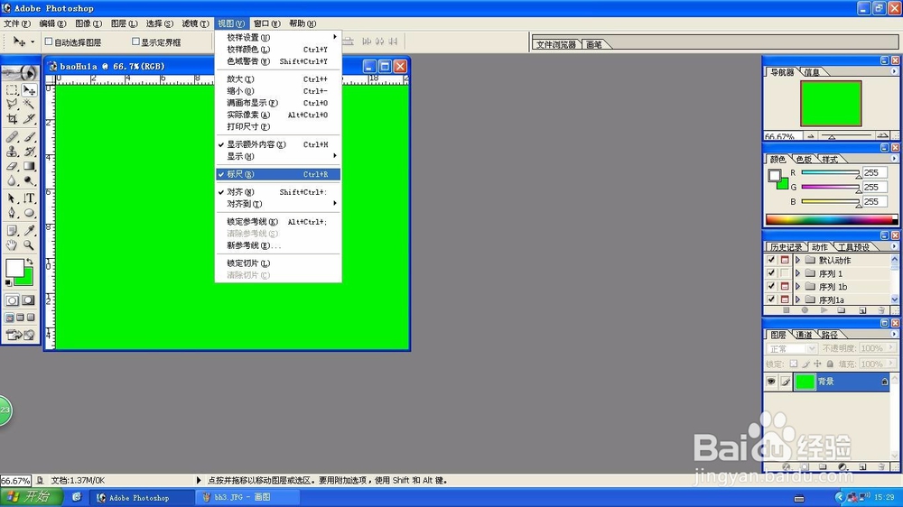This screenshot has height=507, width=903.
Task: Click the 开始 Start button
Action: point(32,497)
